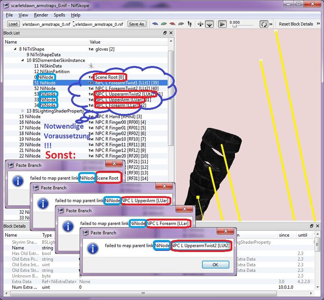Click the info icon in UpperarmTwist2 dialog

click(x=93, y=249)
